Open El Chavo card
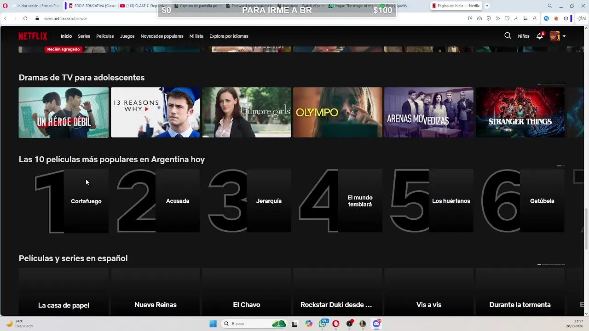Viewport: 589px width, 331px height. tap(247, 291)
